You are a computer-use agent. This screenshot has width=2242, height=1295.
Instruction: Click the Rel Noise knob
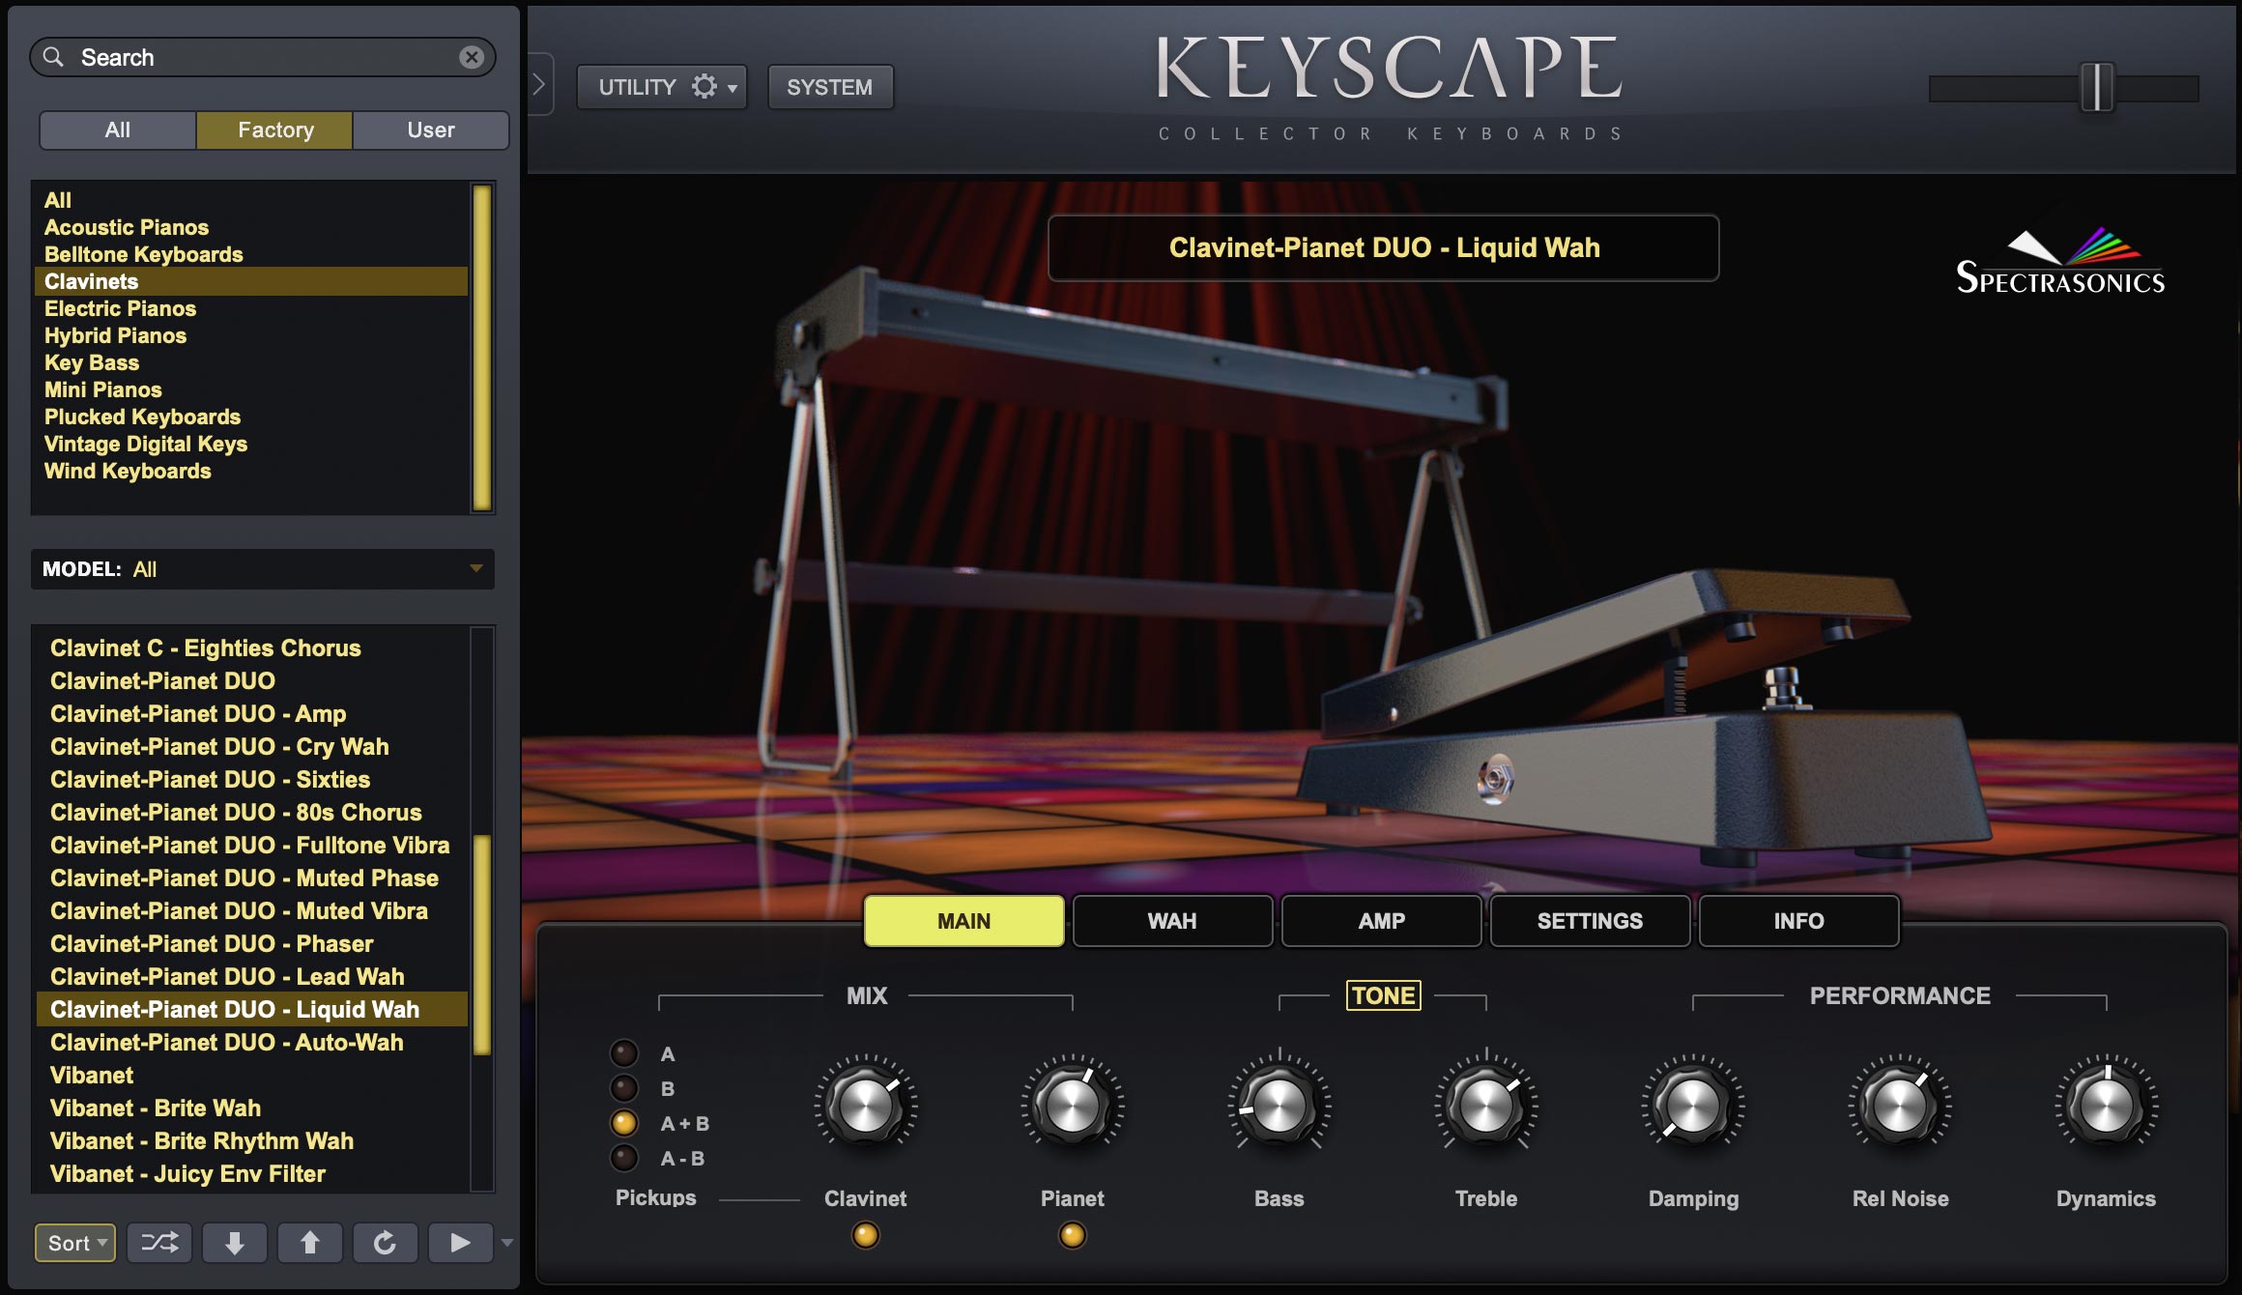(x=1900, y=1105)
